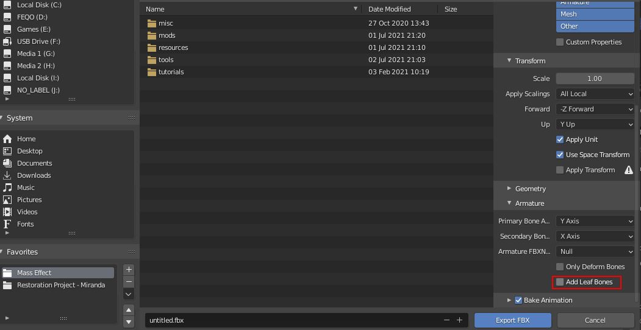Click the Apply Transform warning icon
The image size is (641, 330).
coord(629,170)
